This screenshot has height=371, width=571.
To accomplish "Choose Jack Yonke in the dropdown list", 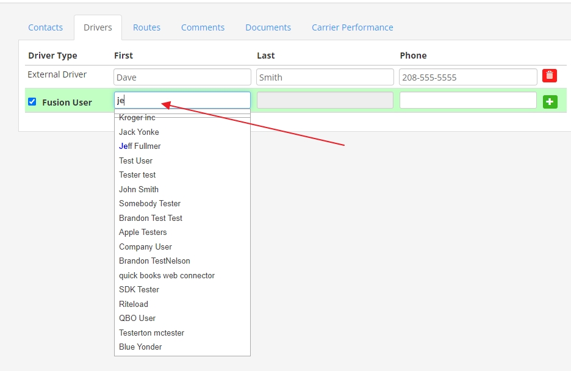I will point(139,132).
